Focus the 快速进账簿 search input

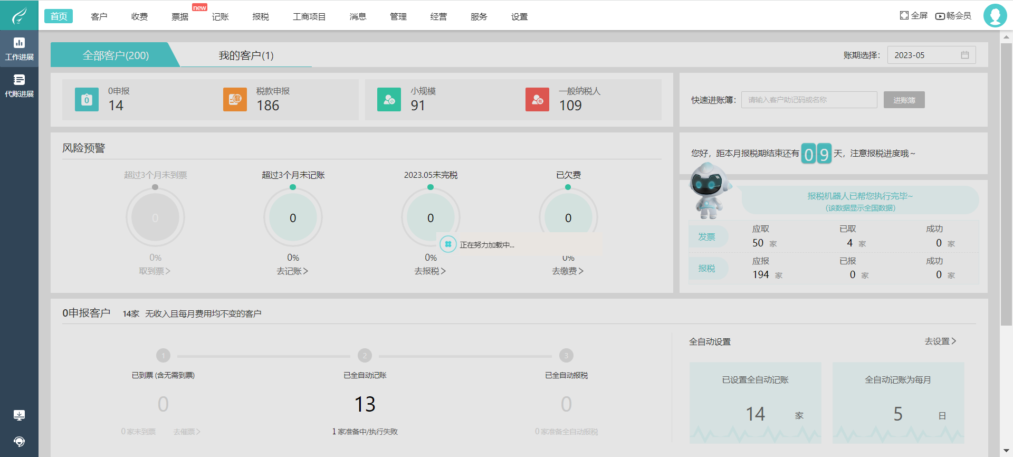[809, 100]
